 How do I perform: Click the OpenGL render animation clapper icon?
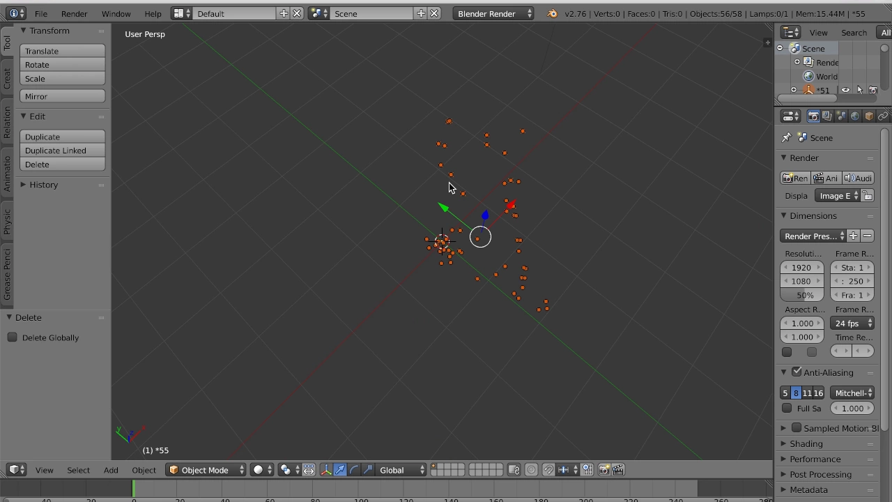point(618,470)
